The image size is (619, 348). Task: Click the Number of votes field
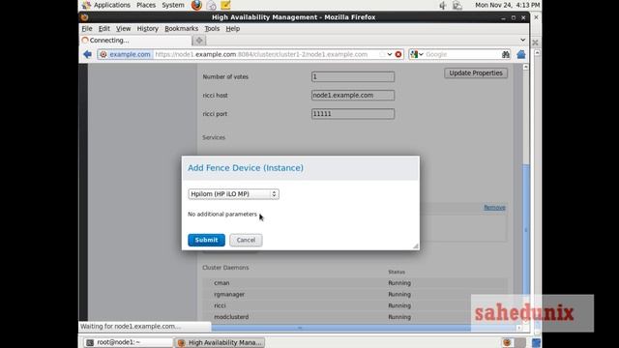tap(352, 76)
